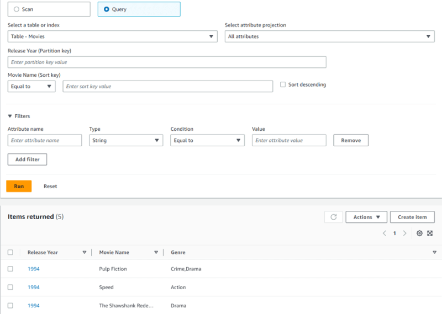Open the Table - Movies dropdown
Screen dimensions: 442x314
click(113, 36)
